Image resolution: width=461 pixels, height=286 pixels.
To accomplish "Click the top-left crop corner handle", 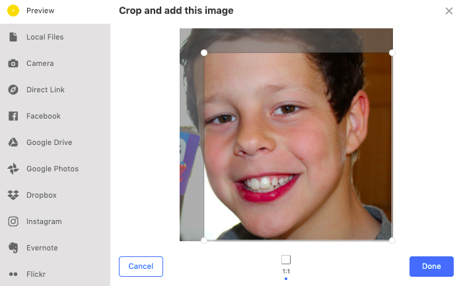I will (x=204, y=53).
